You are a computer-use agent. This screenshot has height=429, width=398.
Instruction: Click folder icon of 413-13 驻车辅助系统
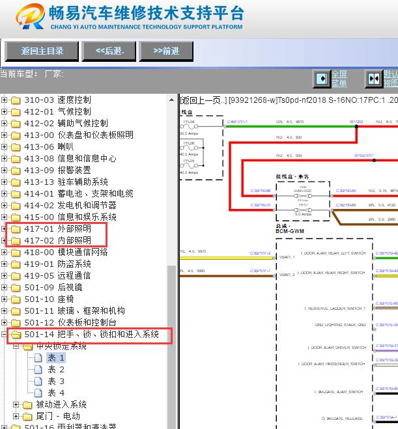16,182
